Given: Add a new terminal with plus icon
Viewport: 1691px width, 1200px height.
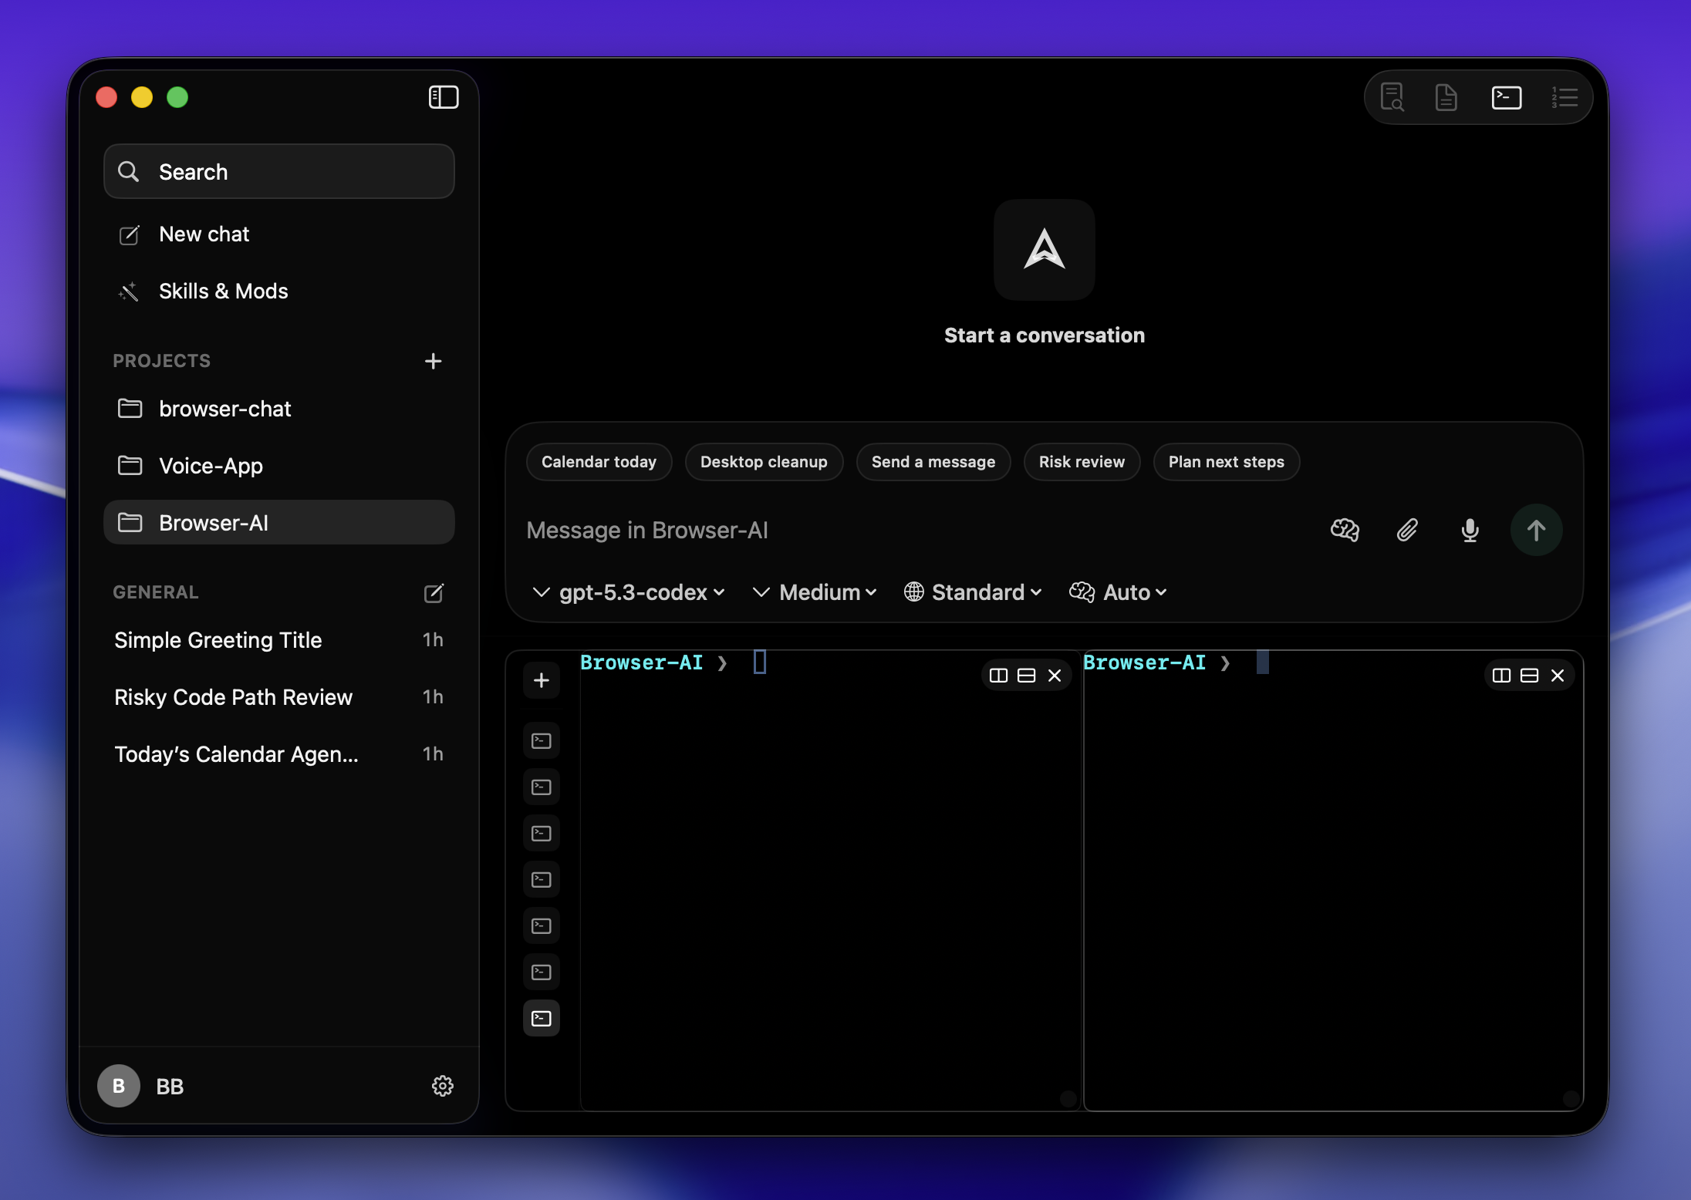Looking at the screenshot, I should point(542,680).
